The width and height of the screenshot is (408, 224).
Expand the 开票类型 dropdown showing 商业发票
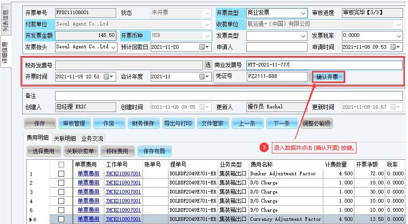[303, 13]
